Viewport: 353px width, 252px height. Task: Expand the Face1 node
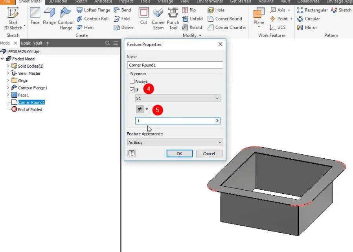tap(8, 94)
